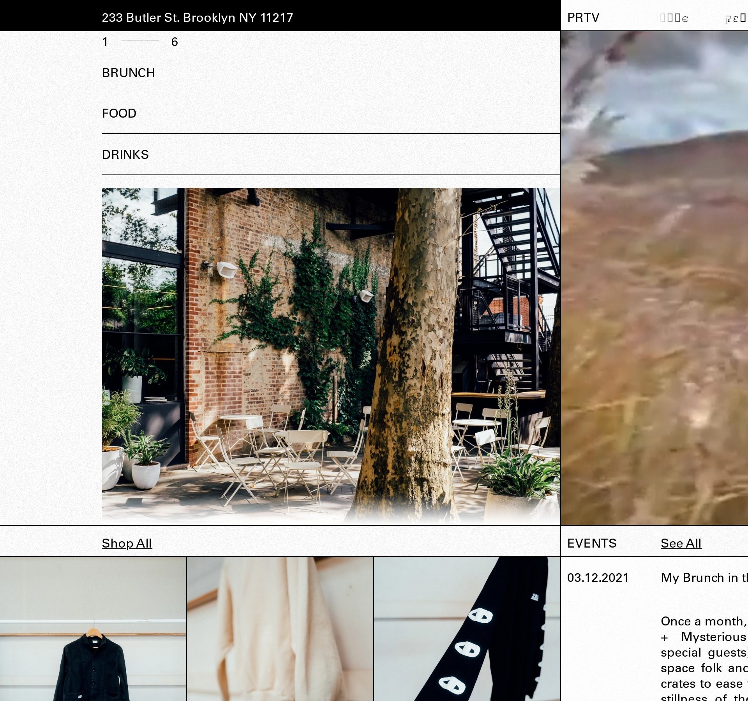The image size is (748, 701).
Task: Click the PRTV heading
Action: [x=583, y=18]
